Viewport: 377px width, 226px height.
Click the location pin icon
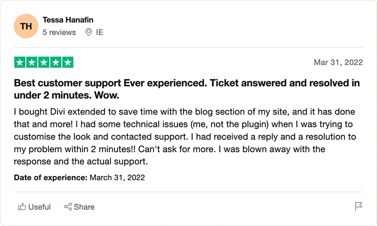89,32
